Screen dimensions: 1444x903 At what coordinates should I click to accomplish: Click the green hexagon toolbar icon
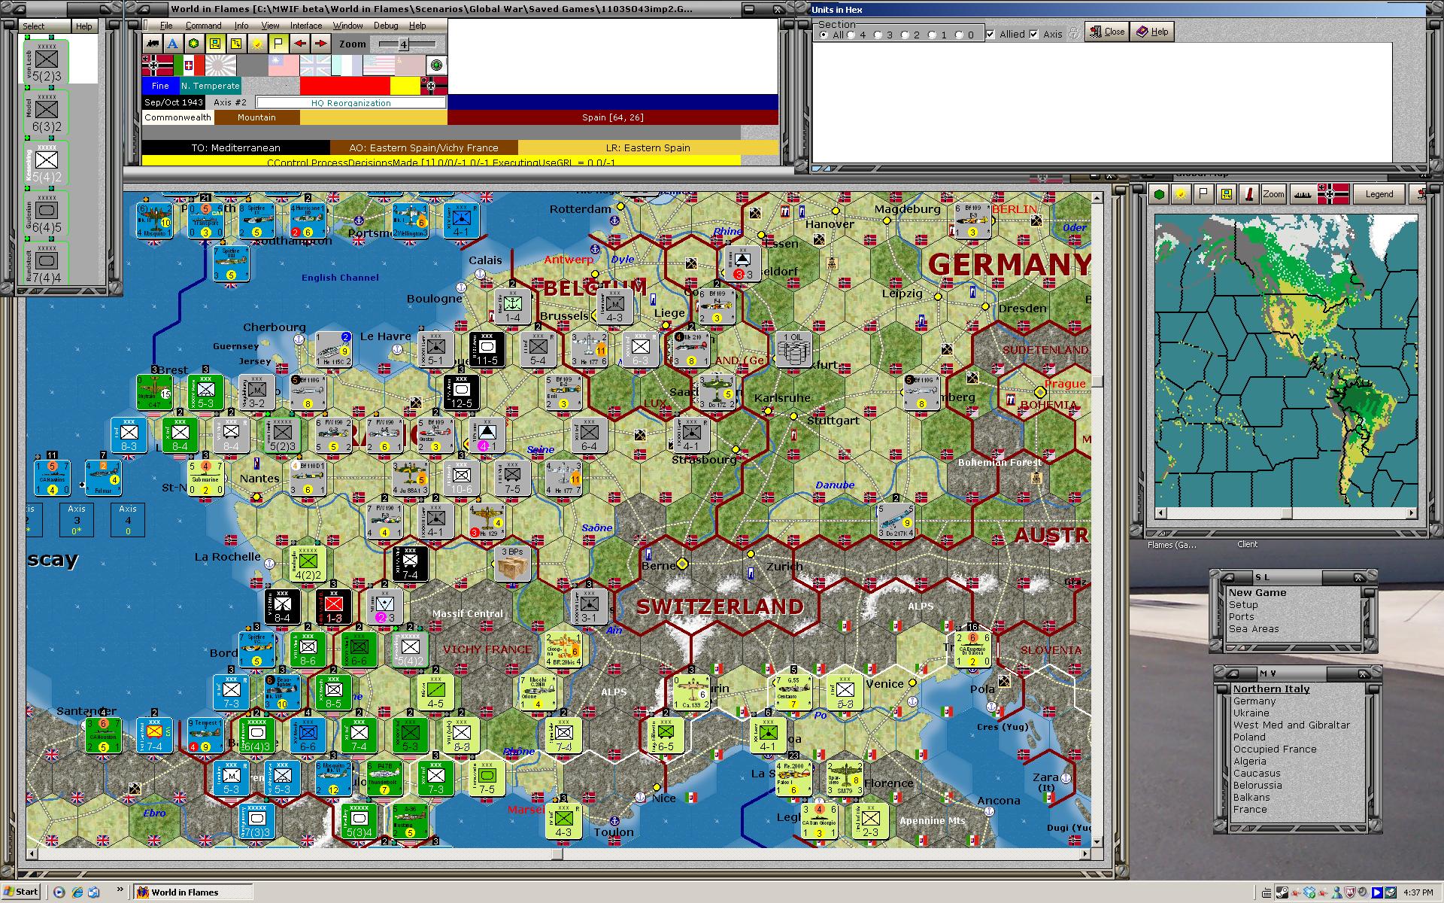[x=194, y=44]
